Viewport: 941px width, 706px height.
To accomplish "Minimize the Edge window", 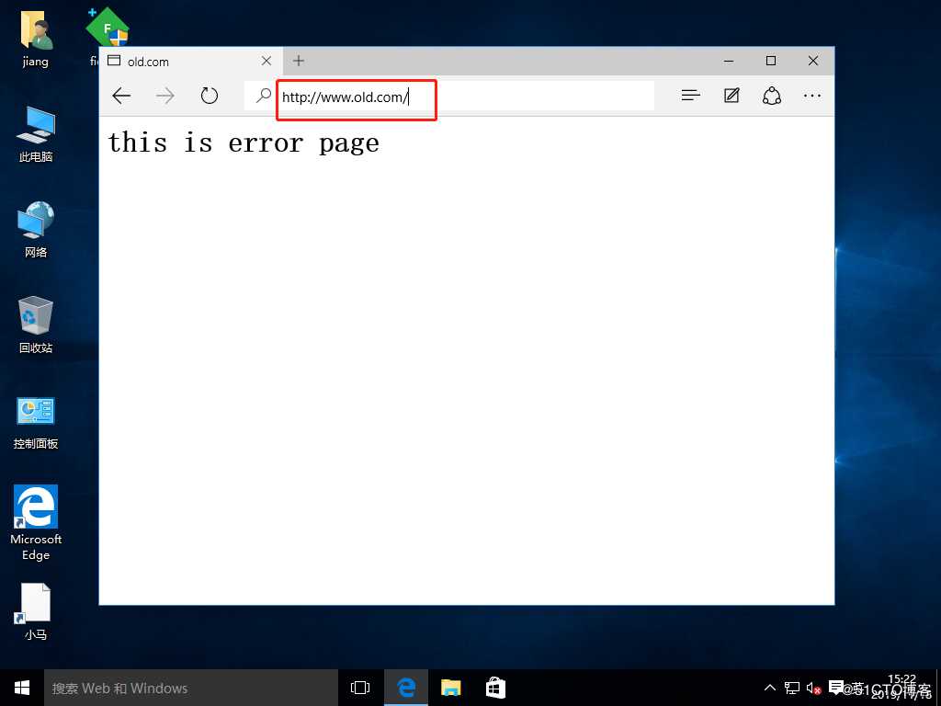I will (729, 61).
